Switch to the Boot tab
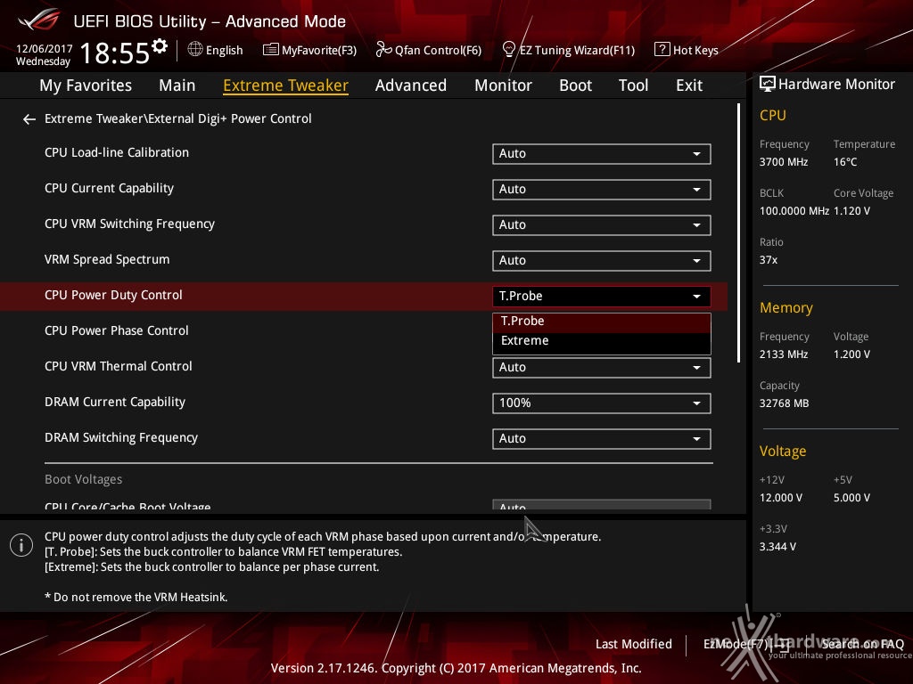913x684 pixels. pos(575,85)
